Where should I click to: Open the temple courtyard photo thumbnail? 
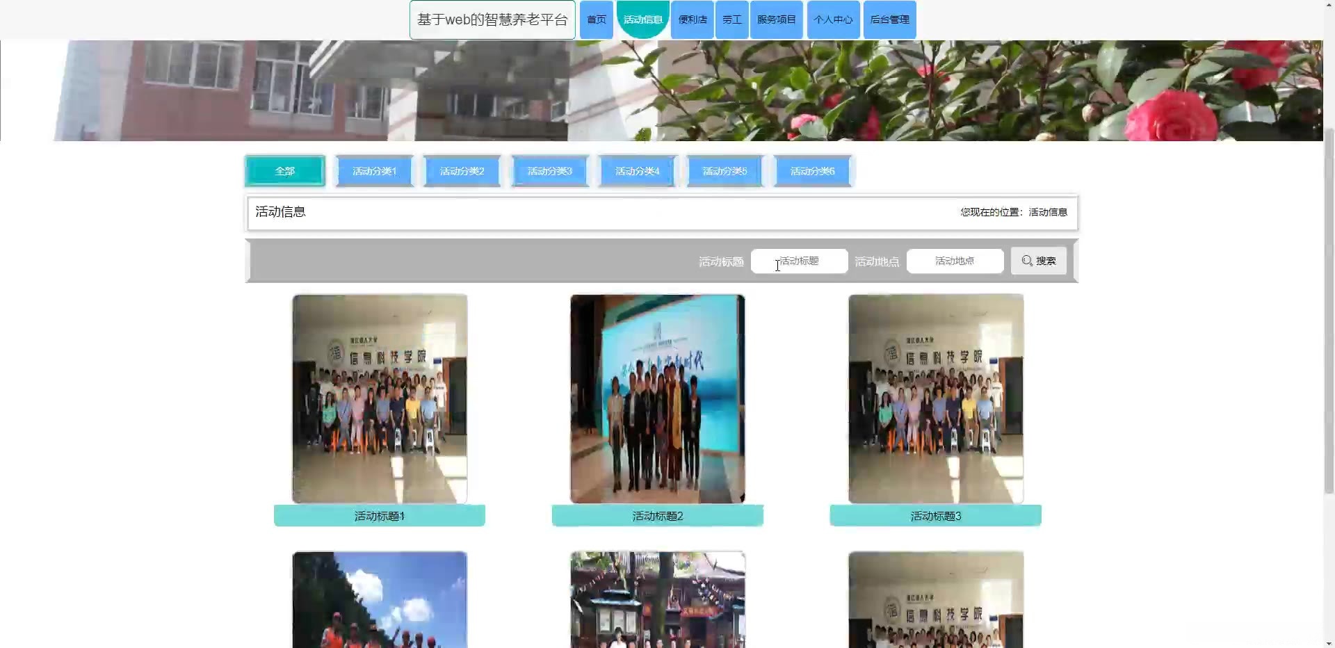point(658,600)
